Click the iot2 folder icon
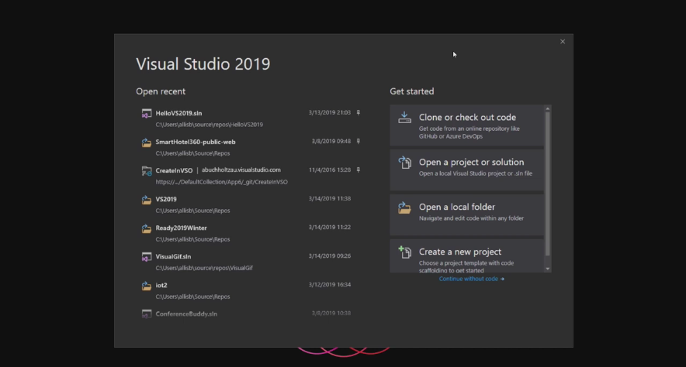Screen dimensions: 686x367 [x=146, y=286]
